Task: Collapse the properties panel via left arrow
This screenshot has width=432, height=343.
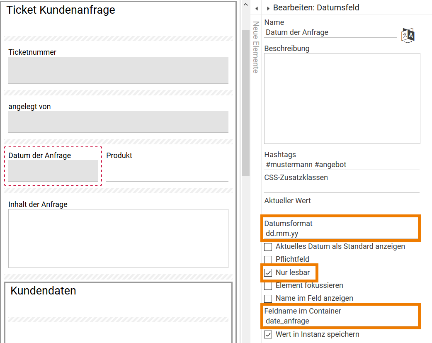Action: pyautogui.click(x=257, y=7)
